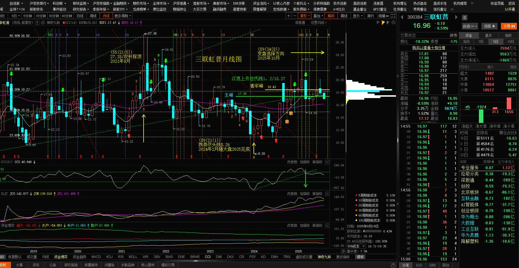The image size is (519, 268).
Task: Select the MACD indicator tab
Action: (96, 257)
